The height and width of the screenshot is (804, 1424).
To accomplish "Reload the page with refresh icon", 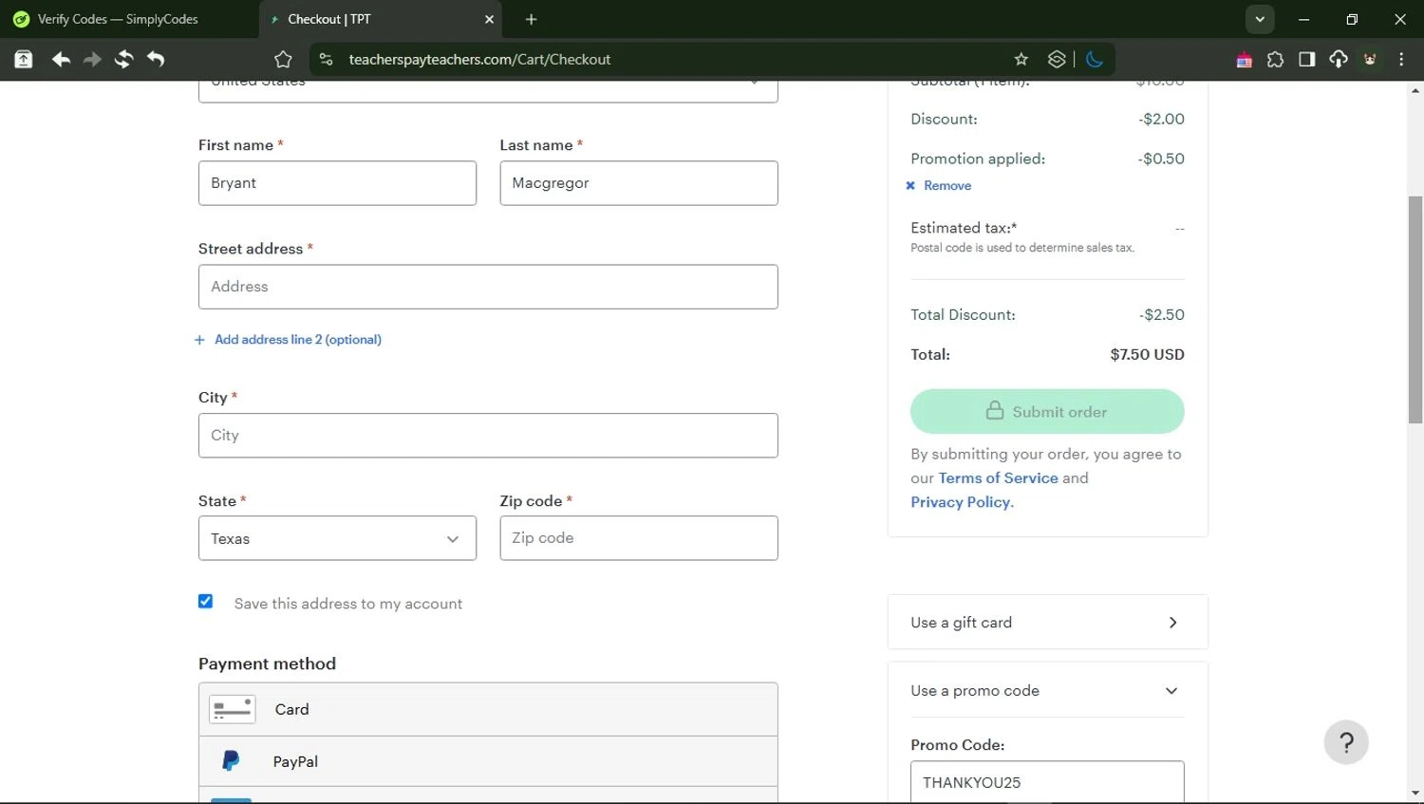I will tap(123, 60).
